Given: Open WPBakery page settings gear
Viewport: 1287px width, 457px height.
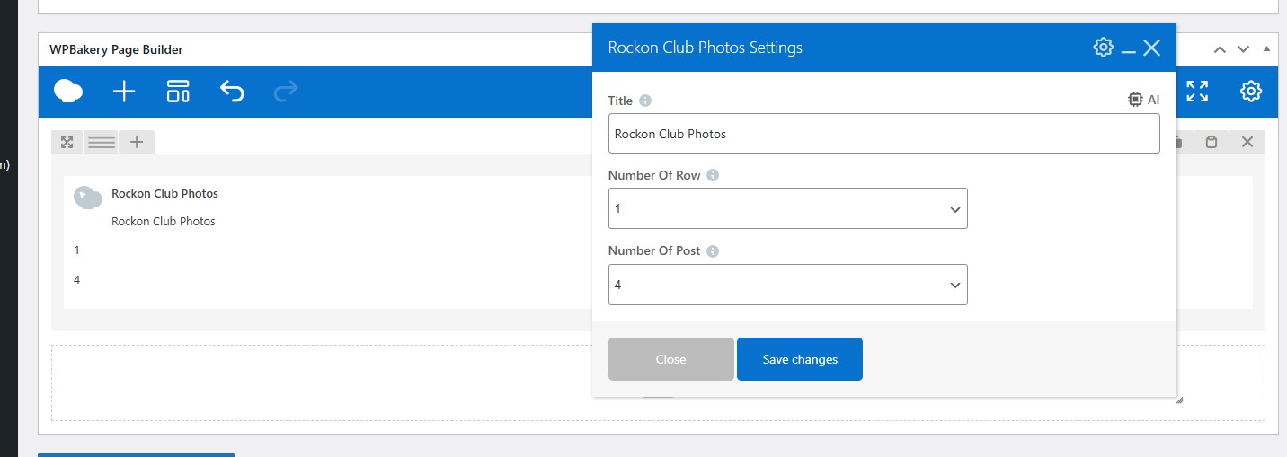Looking at the screenshot, I should 1251,91.
